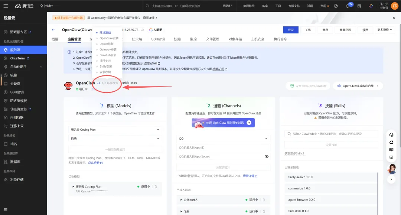Open the billing card icon in header
Image resolution: width=401 pixels, height=215 pixels.
point(359,6)
